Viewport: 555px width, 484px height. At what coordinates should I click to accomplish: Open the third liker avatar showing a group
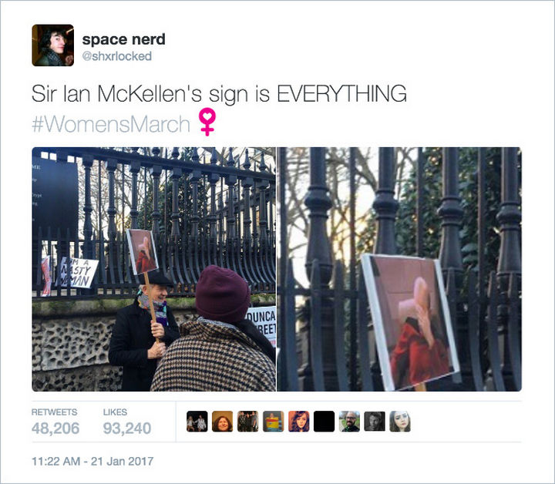[247, 422]
